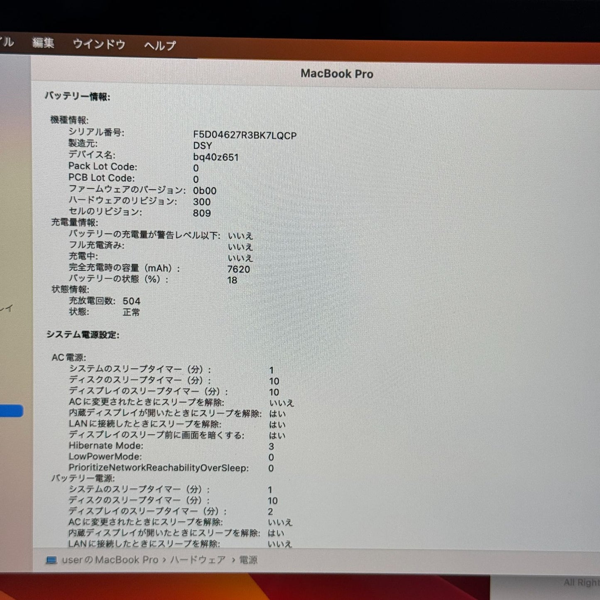The width and height of the screenshot is (600, 600).
Task: Click the 'MacBook Pro' window title
Action: [x=337, y=73]
